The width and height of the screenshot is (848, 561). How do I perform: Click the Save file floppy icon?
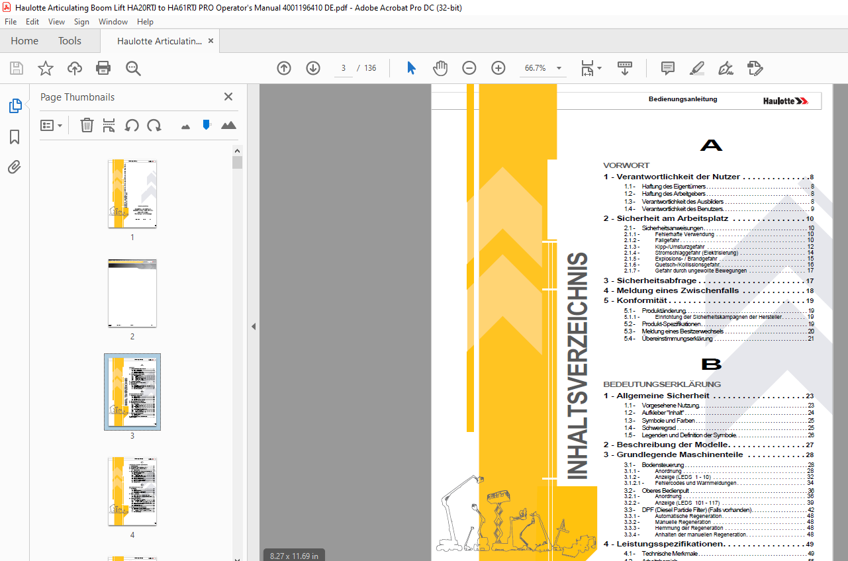tap(17, 68)
